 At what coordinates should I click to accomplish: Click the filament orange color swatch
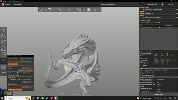click(x=141, y=13)
